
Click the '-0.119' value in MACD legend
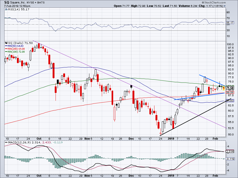tap(58, 142)
